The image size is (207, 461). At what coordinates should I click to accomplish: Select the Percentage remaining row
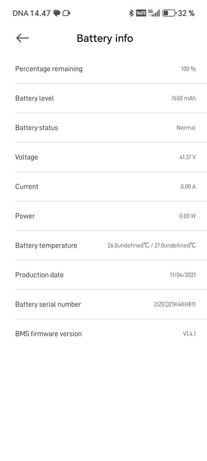tap(106, 69)
